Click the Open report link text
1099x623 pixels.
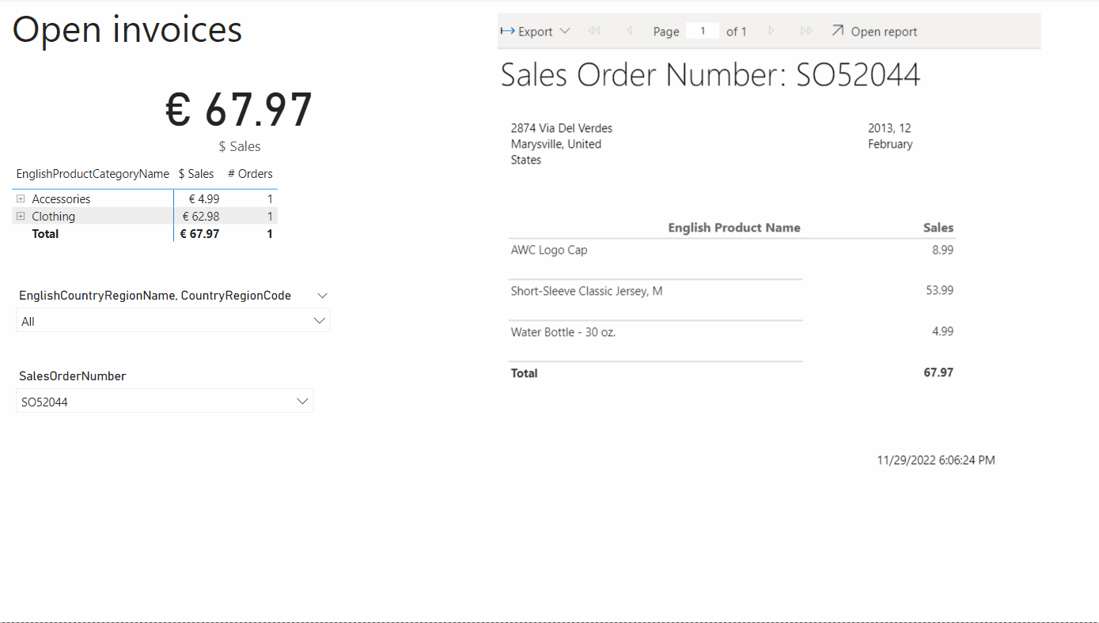(884, 32)
